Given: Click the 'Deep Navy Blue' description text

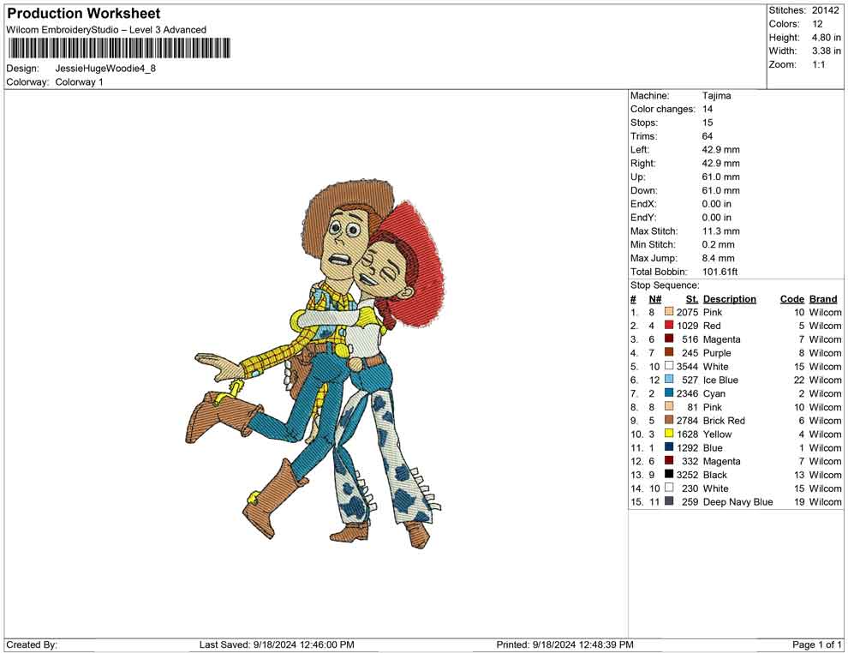Looking at the screenshot, I should [738, 502].
